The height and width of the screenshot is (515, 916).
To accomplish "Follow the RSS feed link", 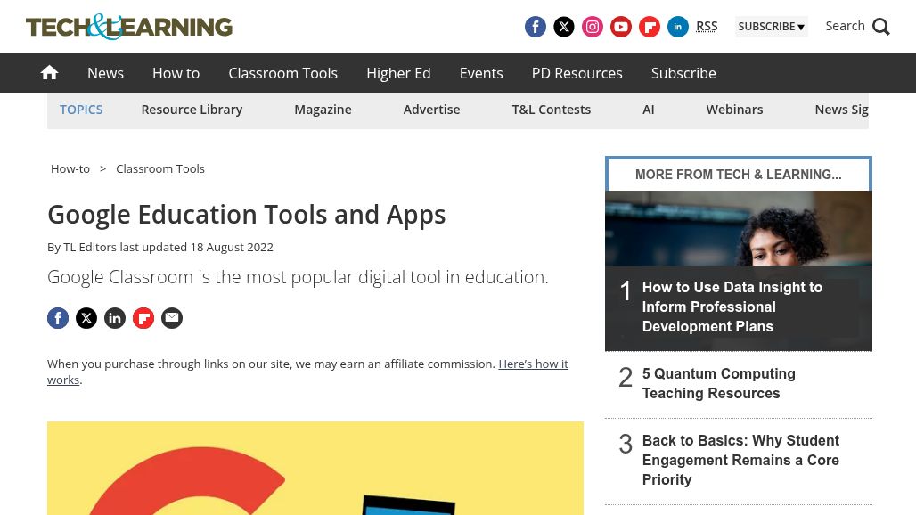I will click(x=707, y=26).
